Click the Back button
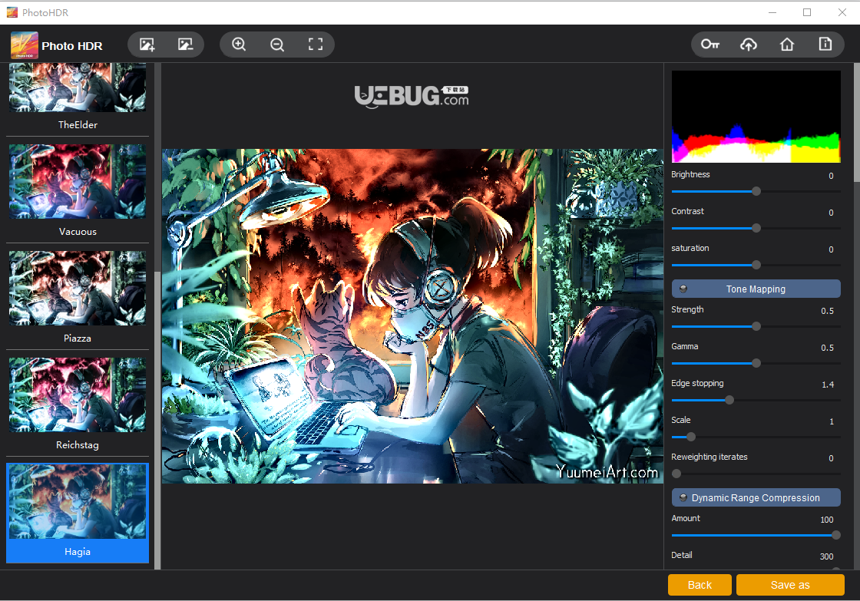This screenshot has width=860, height=601. click(x=700, y=585)
